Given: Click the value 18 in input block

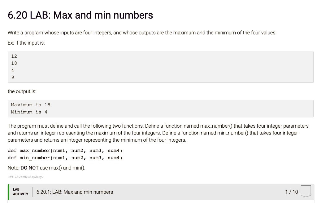Looking at the screenshot, I should coord(13,63).
